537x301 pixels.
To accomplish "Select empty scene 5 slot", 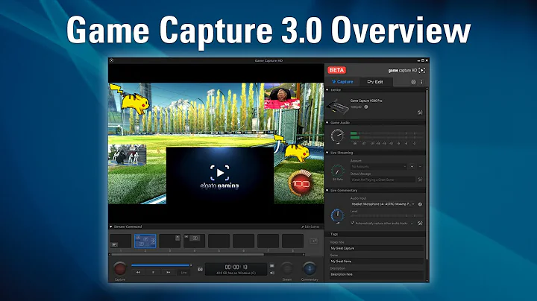I will (x=219, y=241).
